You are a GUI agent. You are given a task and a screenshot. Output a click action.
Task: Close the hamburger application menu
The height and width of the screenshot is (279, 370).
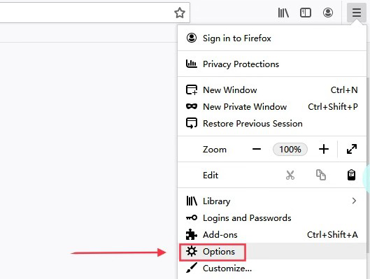357,13
